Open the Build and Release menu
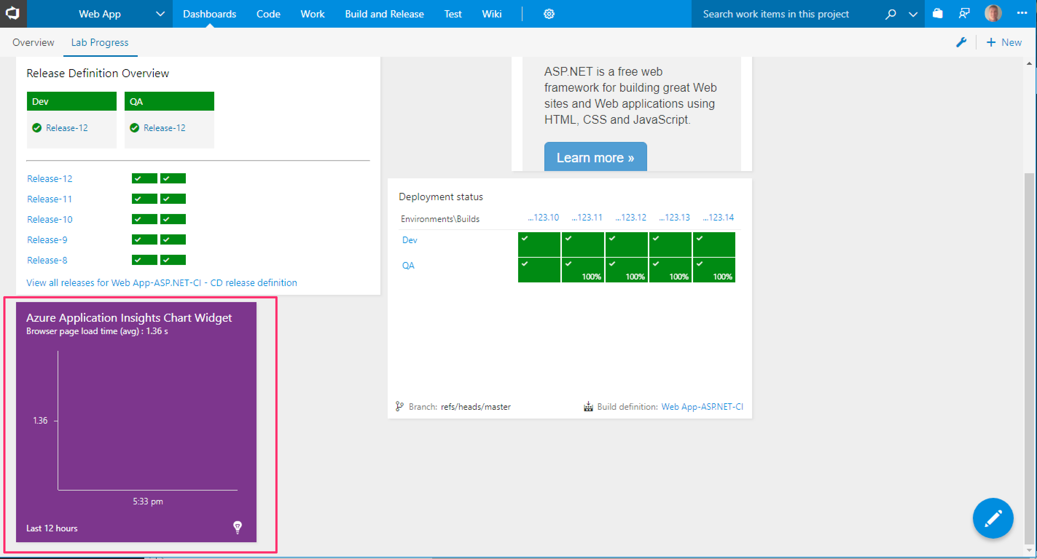 [x=384, y=14]
